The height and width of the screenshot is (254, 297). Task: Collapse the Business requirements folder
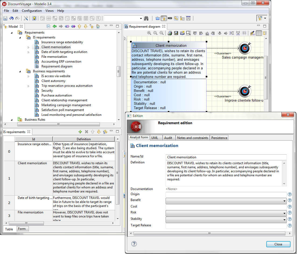click(x=20, y=71)
